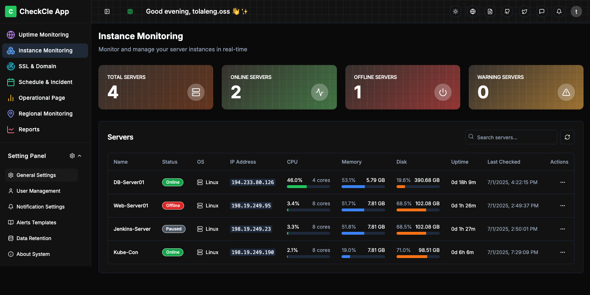The width and height of the screenshot is (590, 295).
Task: Open SSL & Domain page
Action: [37, 66]
